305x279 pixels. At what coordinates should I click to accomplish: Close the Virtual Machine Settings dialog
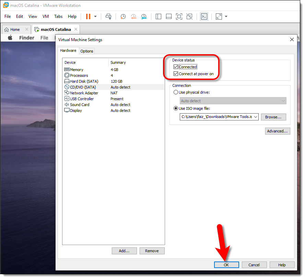pos(292,40)
